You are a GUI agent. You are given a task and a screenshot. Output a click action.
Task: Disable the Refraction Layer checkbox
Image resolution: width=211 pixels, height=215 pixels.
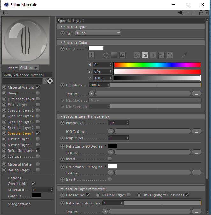[38, 151]
